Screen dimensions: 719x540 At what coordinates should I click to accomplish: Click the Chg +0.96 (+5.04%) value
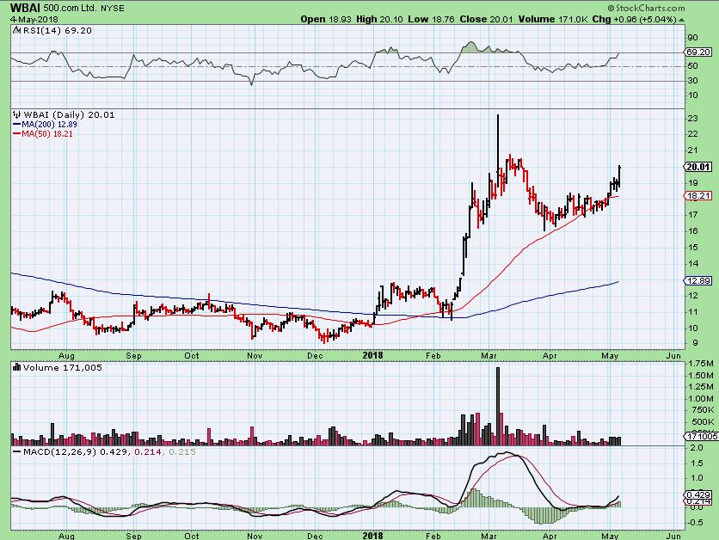[x=634, y=19]
